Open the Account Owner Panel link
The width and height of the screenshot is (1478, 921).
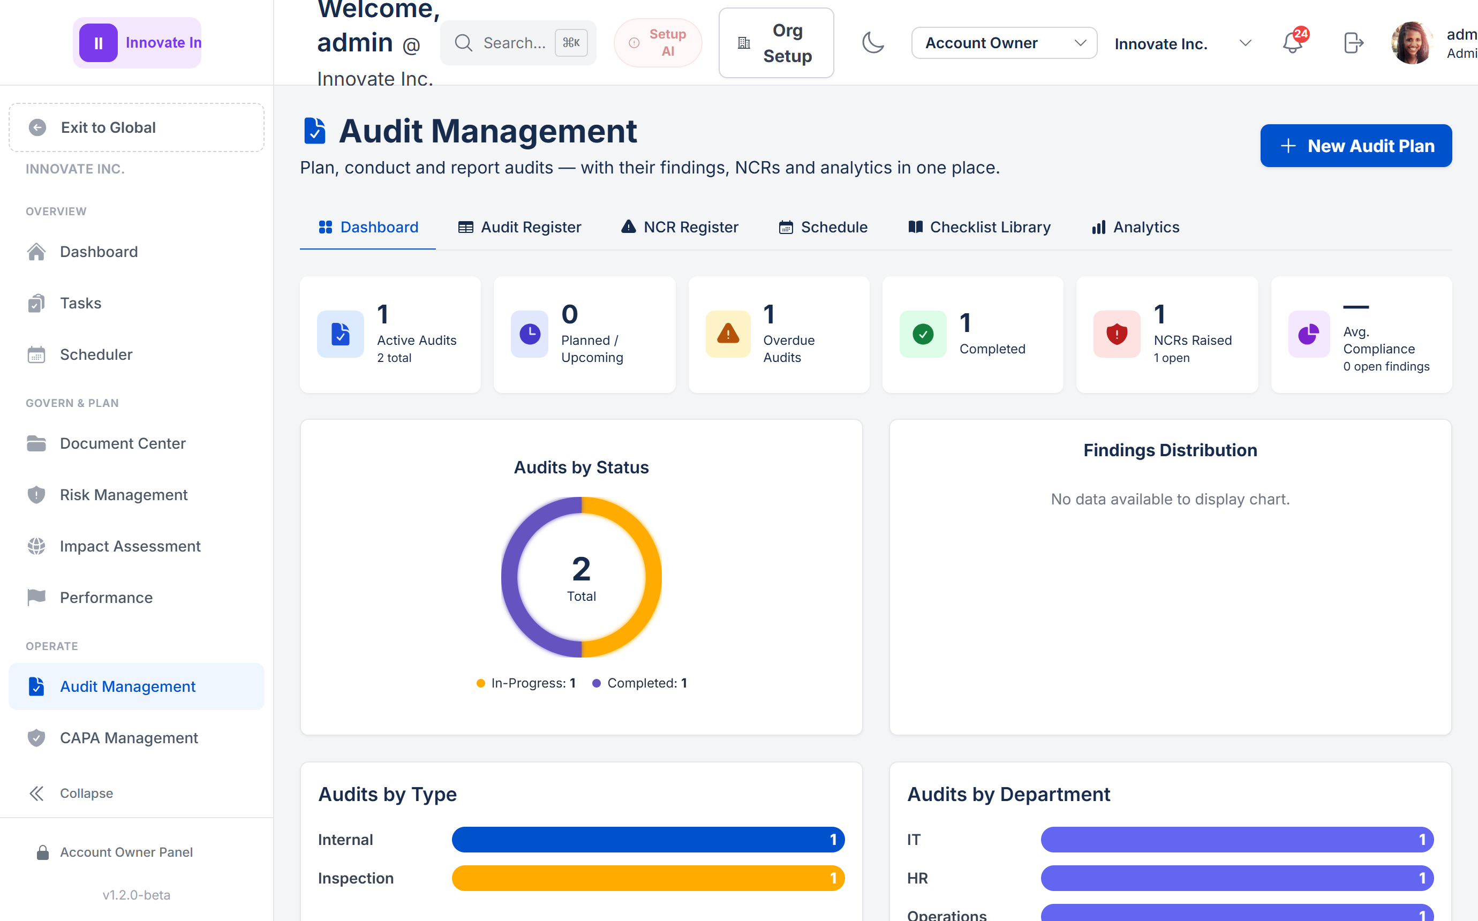tap(126, 852)
